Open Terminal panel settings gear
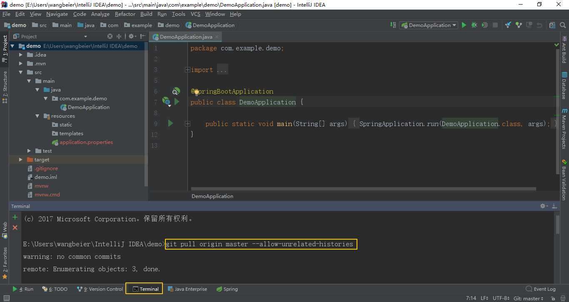The height and width of the screenshot is (302, 569). pos(544,206)
